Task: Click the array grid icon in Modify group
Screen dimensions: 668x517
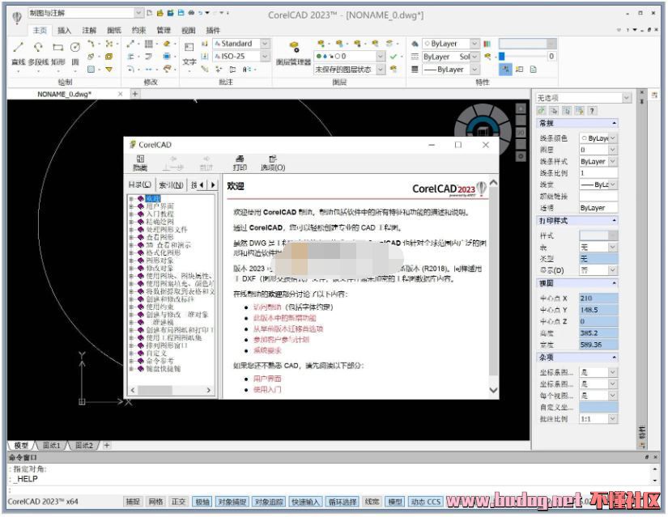Action: 149,44
